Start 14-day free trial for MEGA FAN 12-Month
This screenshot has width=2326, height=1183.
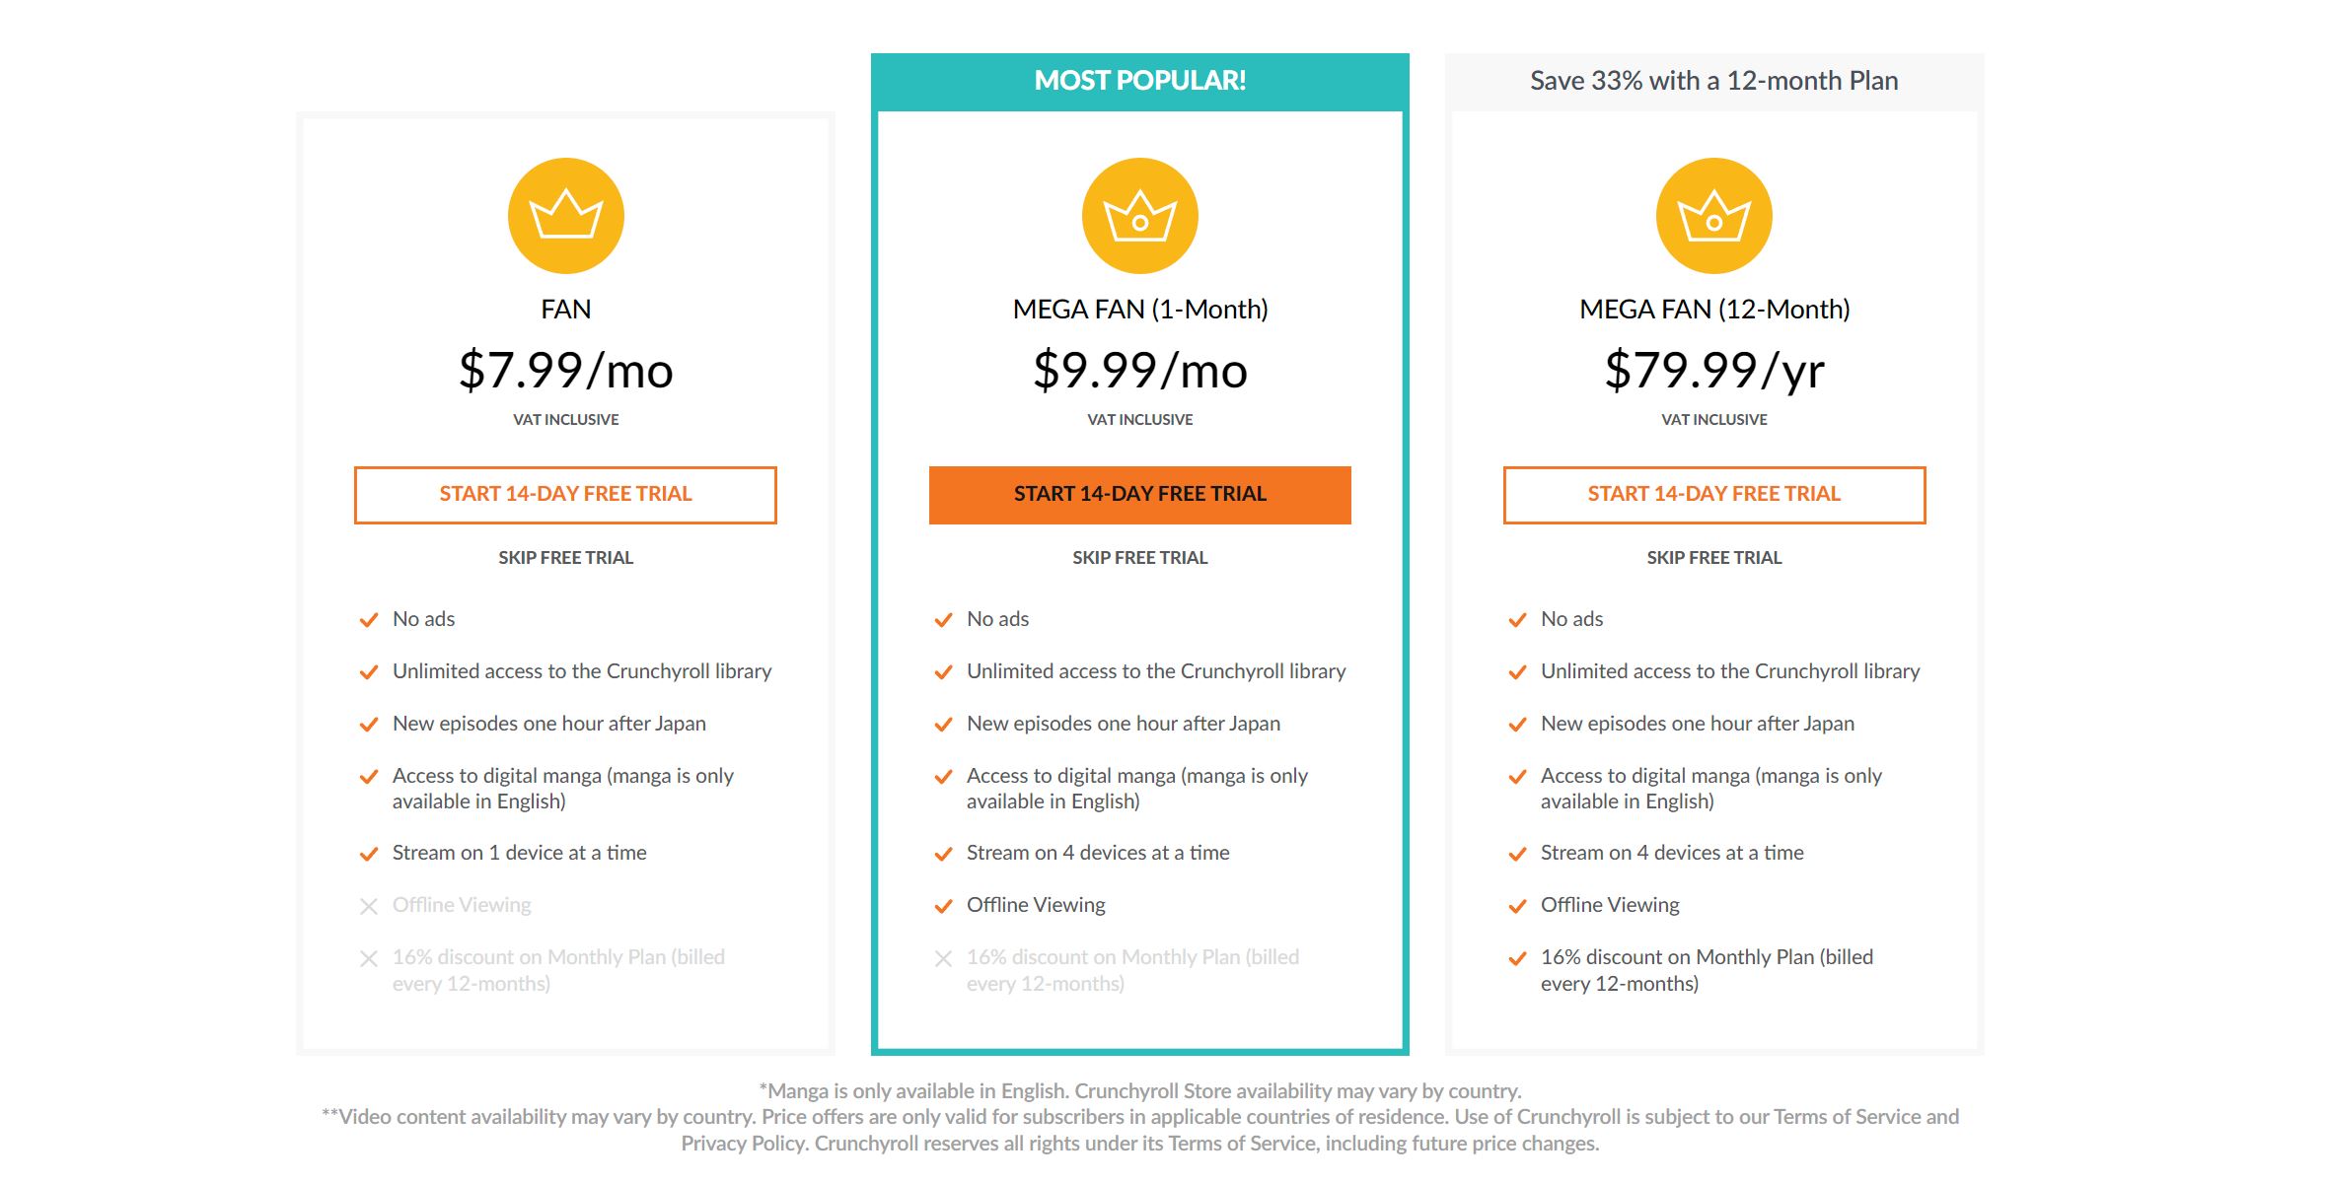1713,495
